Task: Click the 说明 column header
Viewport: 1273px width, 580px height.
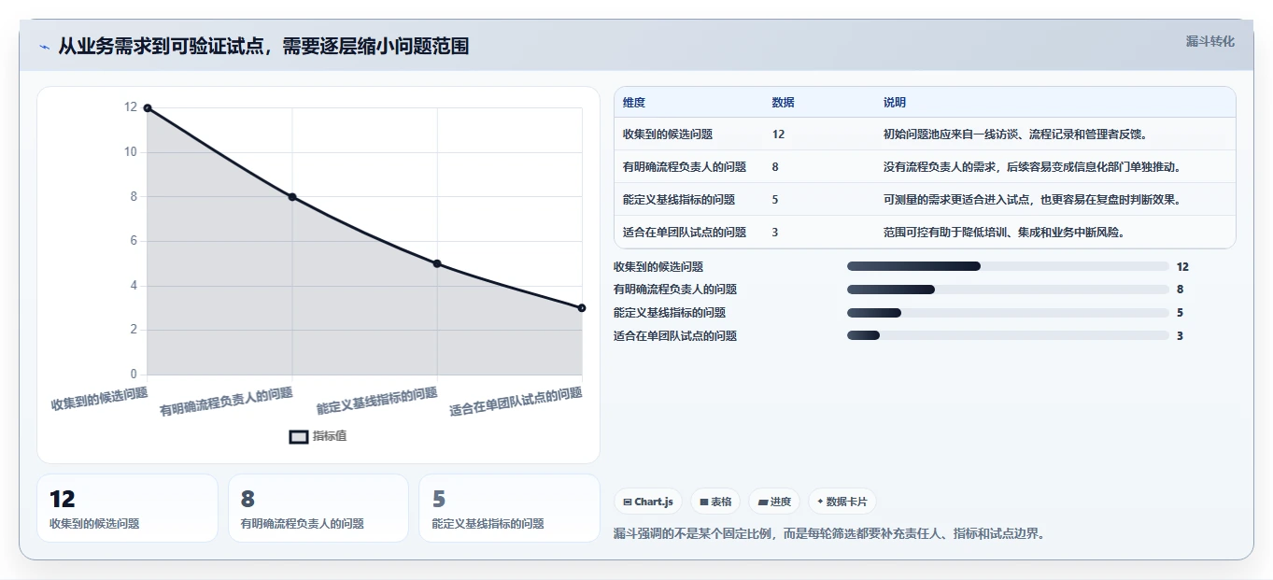Action: 895,103
